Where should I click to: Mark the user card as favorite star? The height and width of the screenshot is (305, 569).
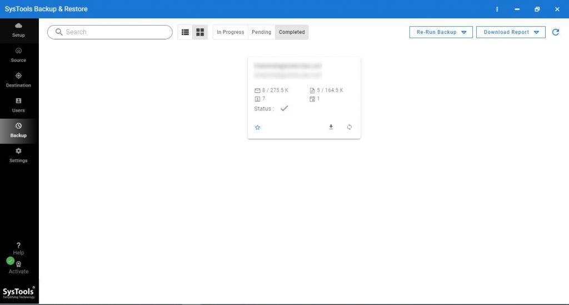tap(258, 127)
